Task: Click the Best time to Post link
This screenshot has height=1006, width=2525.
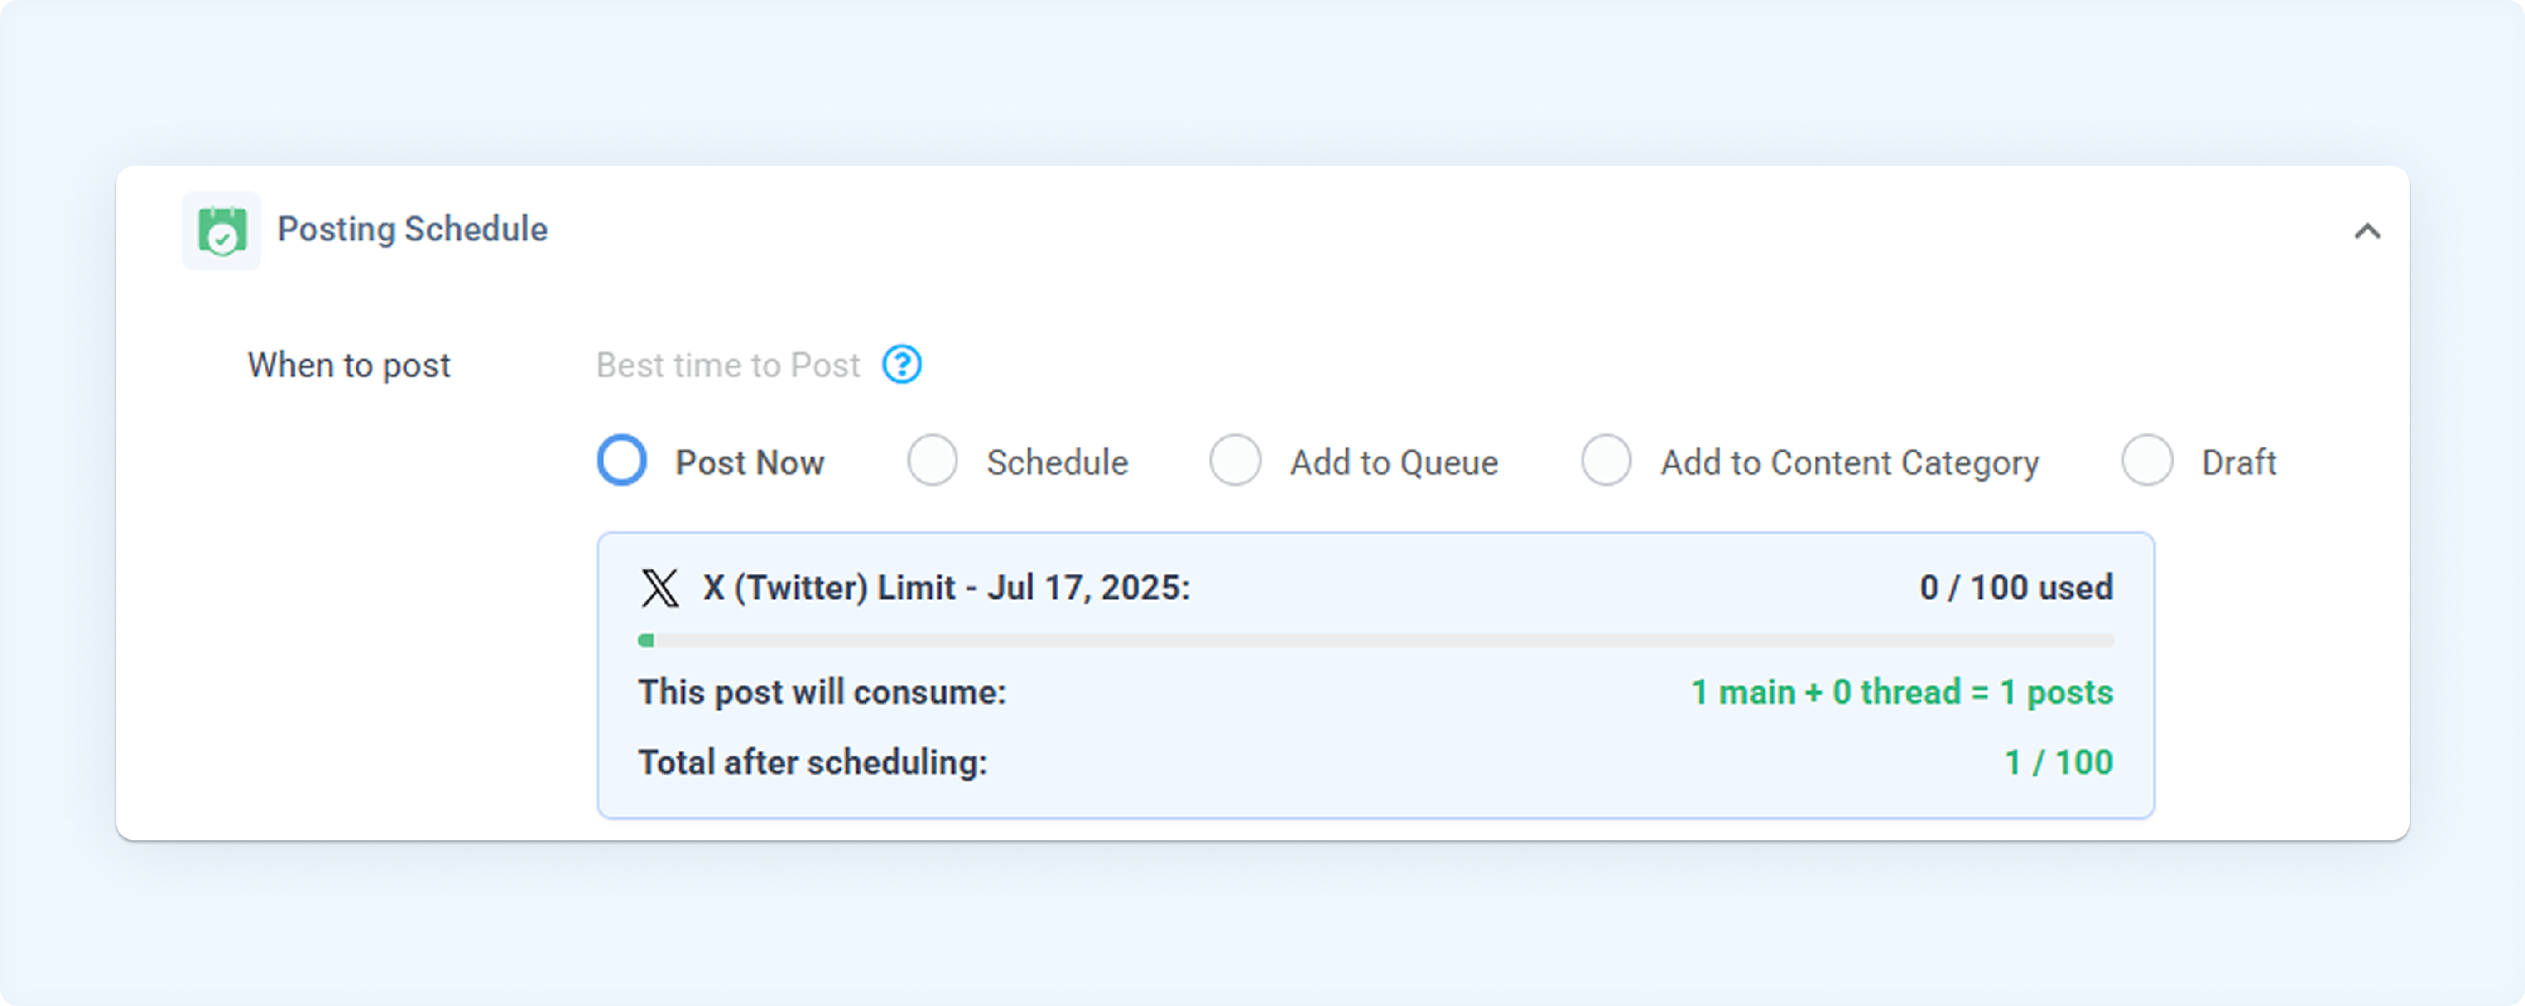Action: pos(727,365)
